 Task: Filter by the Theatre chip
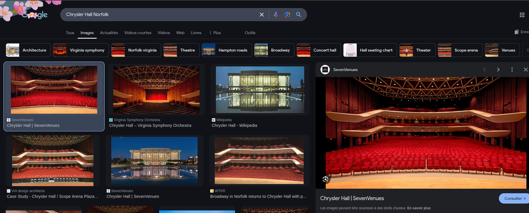[181, 50]
